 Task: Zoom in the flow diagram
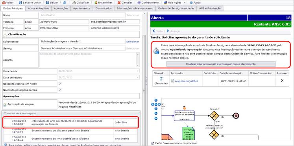tap(156, 113)
